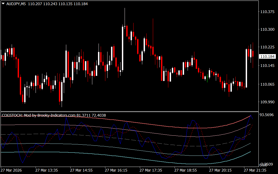Click the 110.300 level on price scale
Screen dimensions: 278x174
267,29
